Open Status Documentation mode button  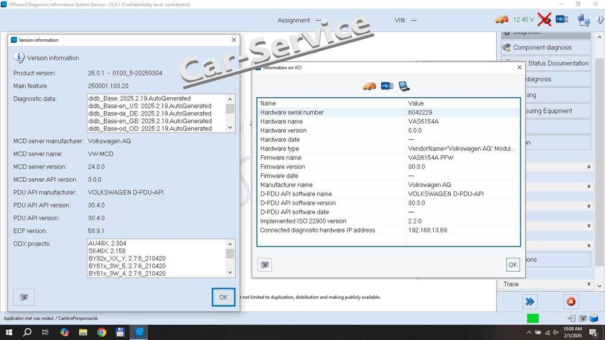(x=558, y=63)
